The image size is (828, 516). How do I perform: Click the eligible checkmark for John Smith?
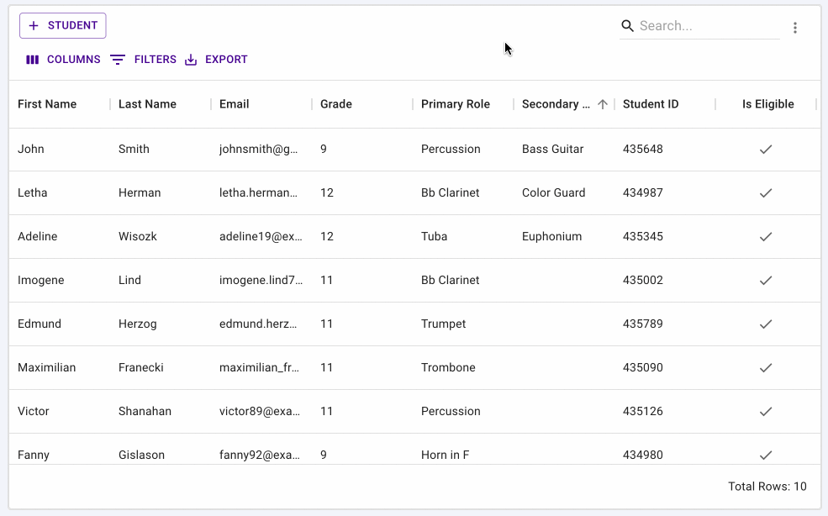(x=766, y=150)
